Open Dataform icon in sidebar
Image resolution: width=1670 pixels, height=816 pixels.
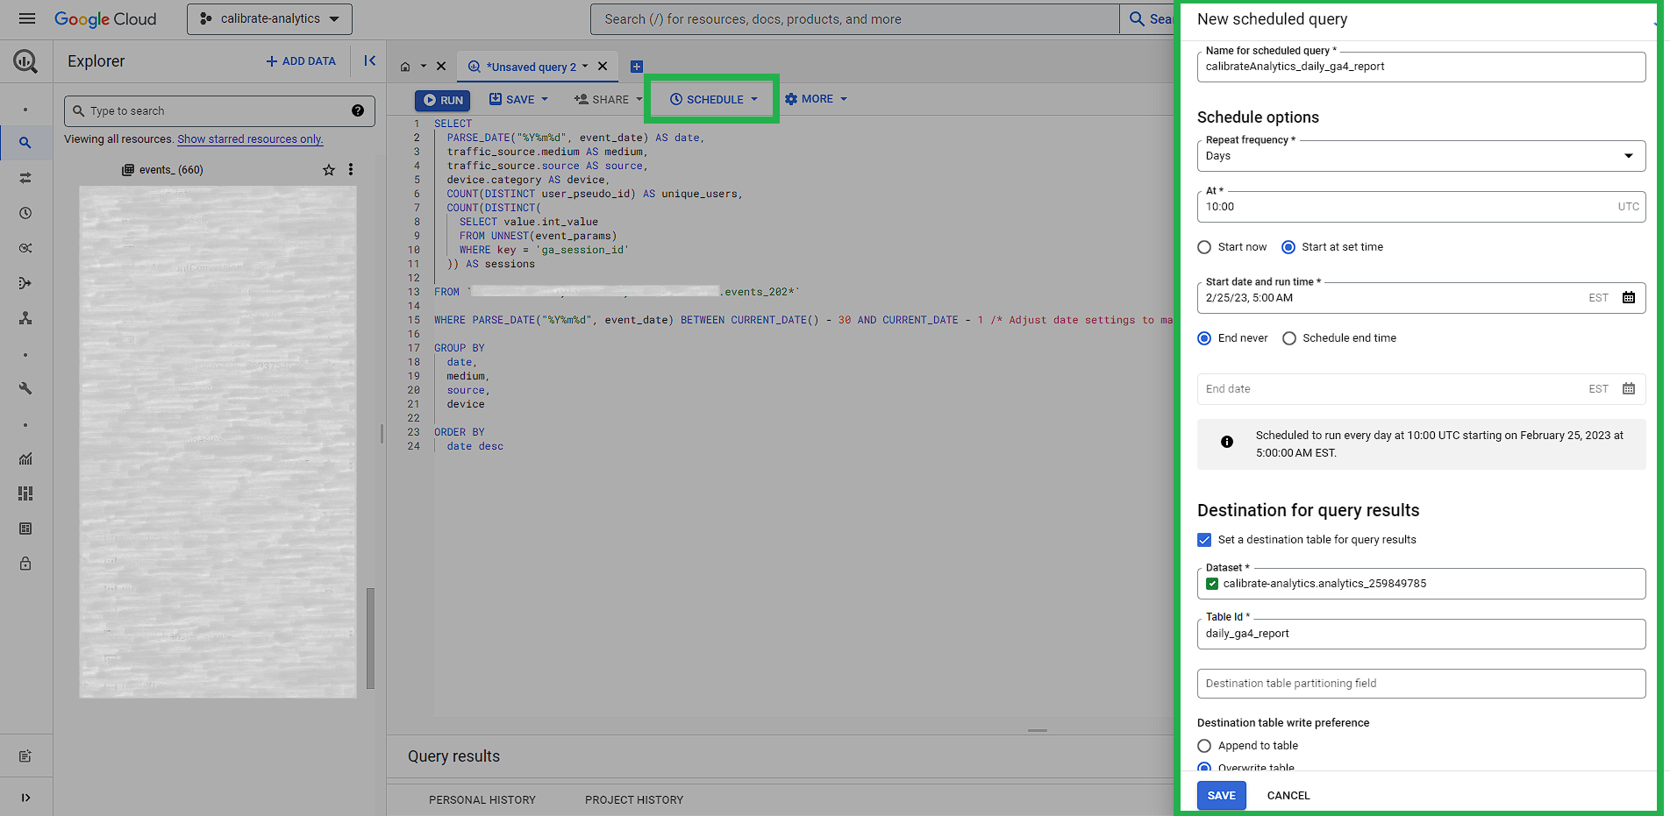pos(25,283)
